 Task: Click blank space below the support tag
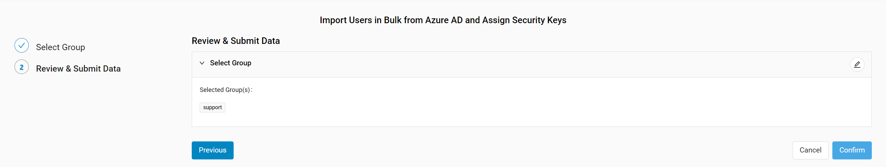(x=415, y=119)
